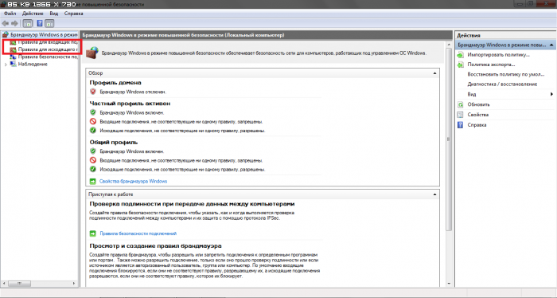Click green check icon under Частный профиль
This screenshot has height=298, width=557.
pos(93,131)
